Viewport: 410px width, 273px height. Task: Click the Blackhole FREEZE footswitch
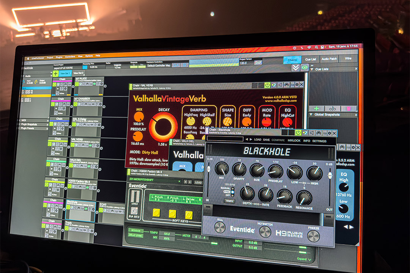(x=313, y=236)
